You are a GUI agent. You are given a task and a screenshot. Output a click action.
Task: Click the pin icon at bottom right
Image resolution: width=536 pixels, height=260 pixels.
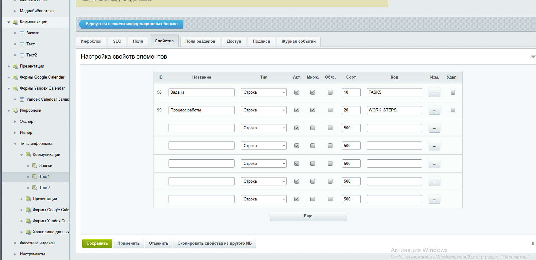pyautogui.click(x=533, y=244)
